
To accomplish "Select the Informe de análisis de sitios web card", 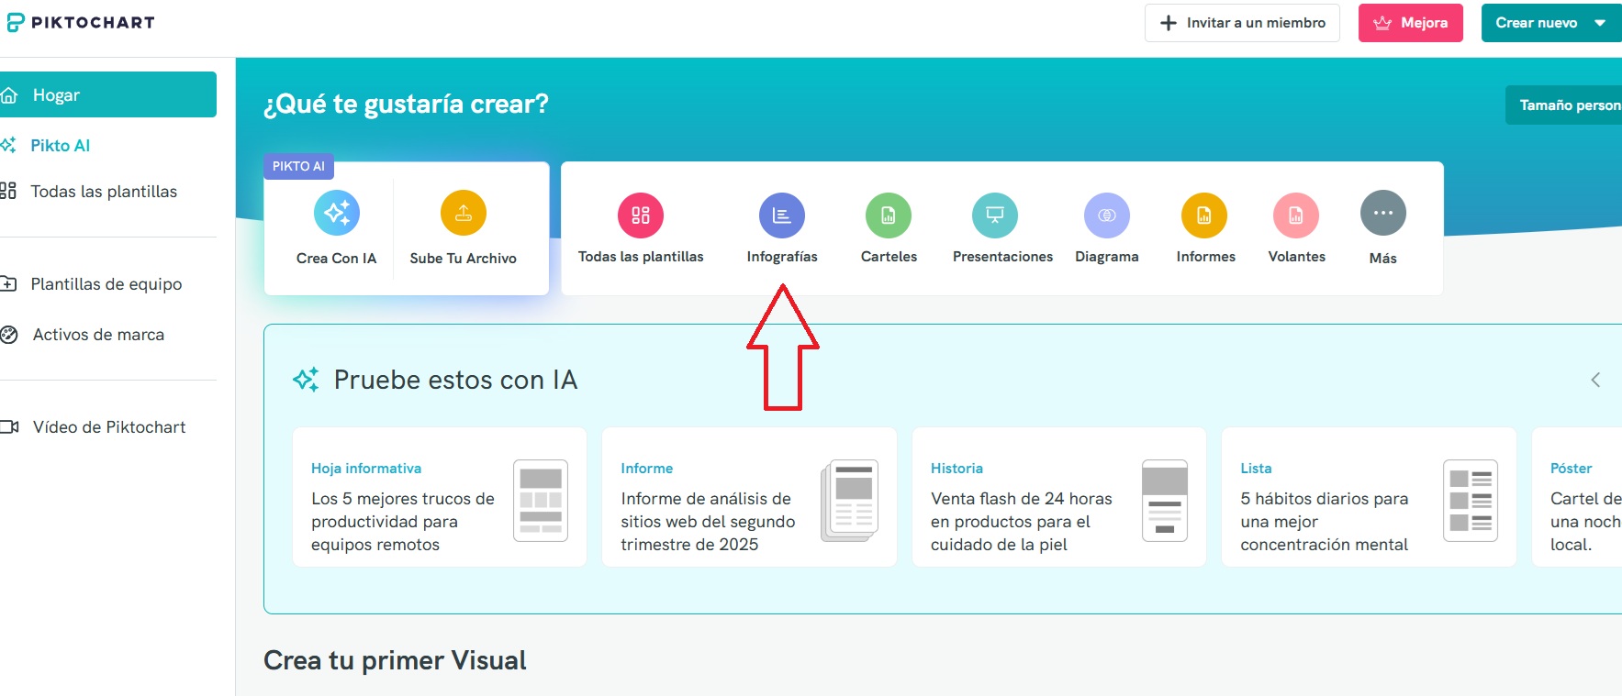I will pos(749,497).
